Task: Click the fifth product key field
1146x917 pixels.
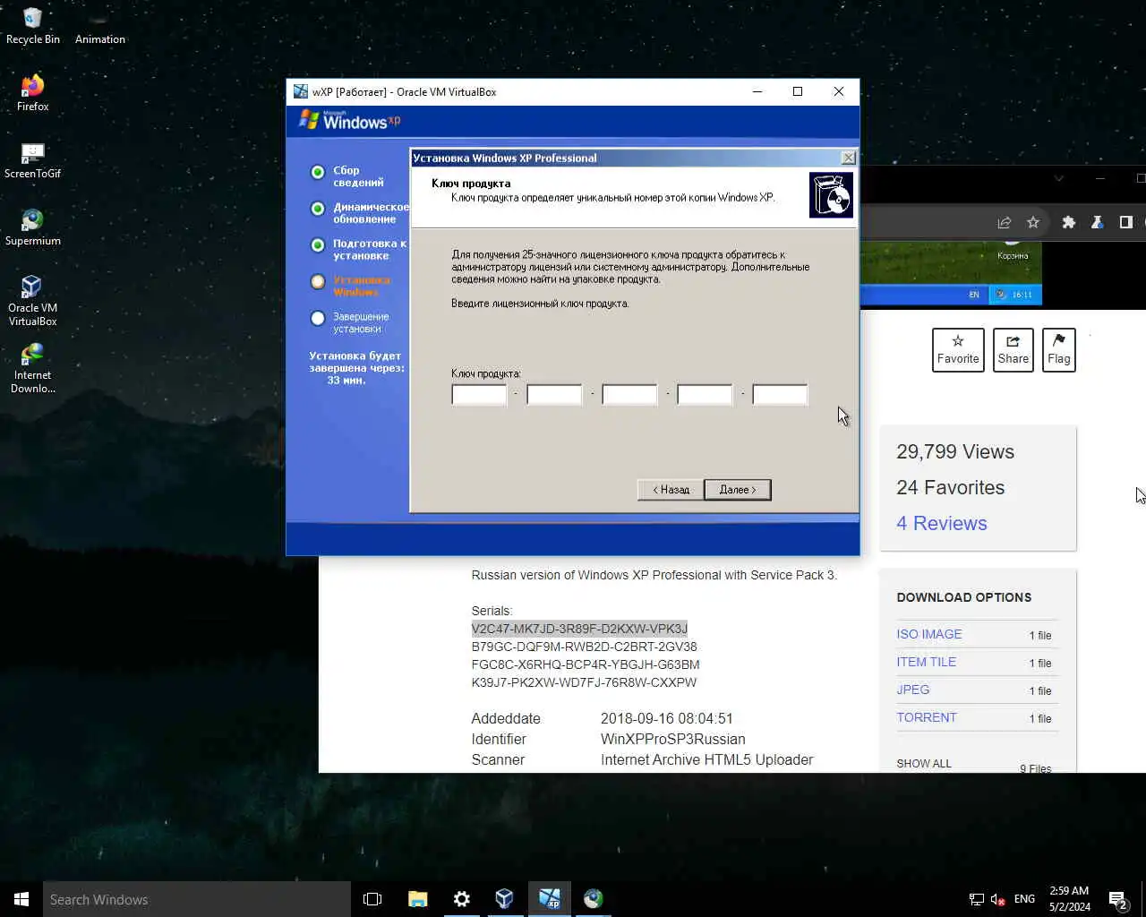Action: (x=780, y=395)
